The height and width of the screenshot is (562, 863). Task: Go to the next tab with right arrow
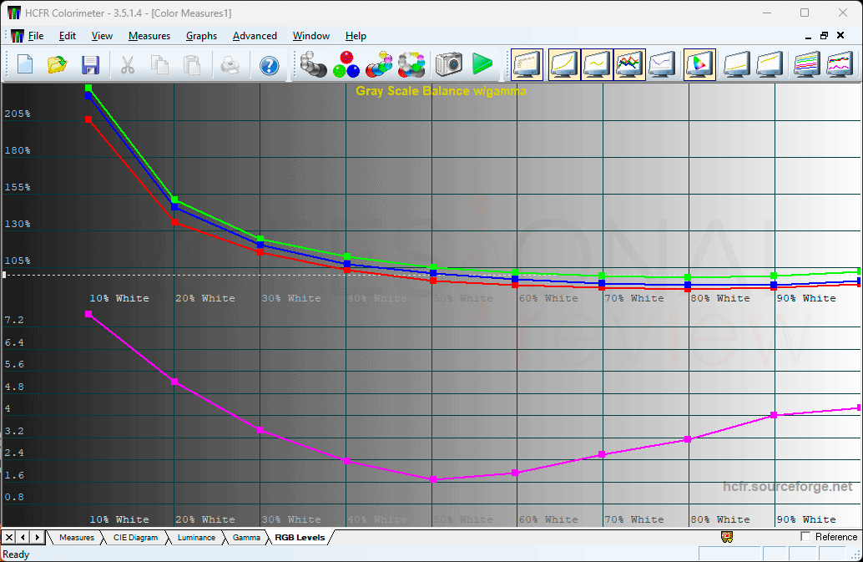click(37, 537)
